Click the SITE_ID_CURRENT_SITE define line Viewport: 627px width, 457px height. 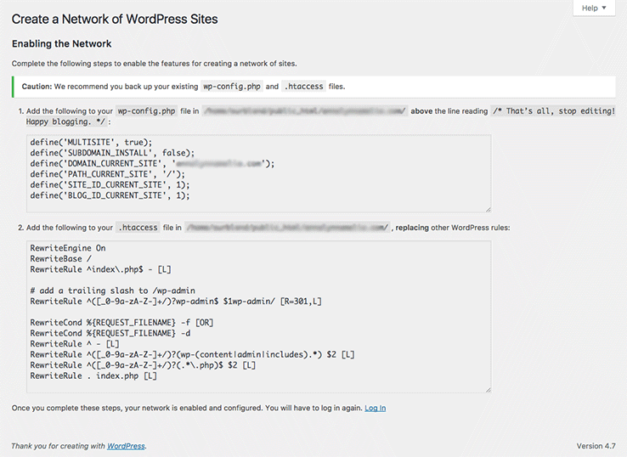point(110,184)
